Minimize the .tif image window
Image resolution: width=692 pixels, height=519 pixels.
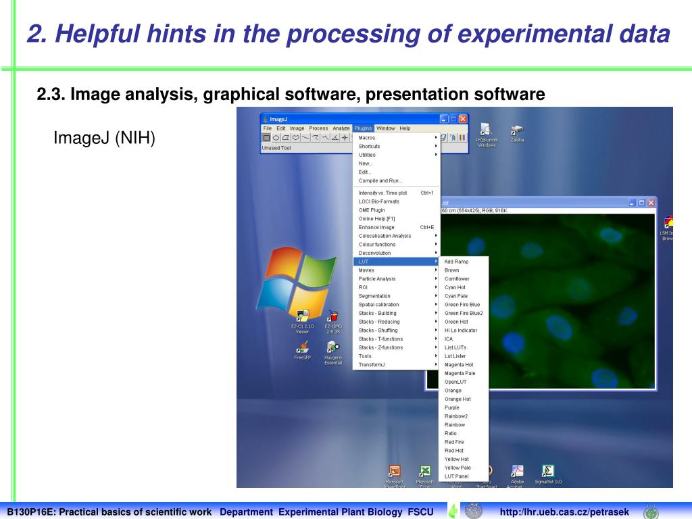pyautogui.click(x=632, y=203)
